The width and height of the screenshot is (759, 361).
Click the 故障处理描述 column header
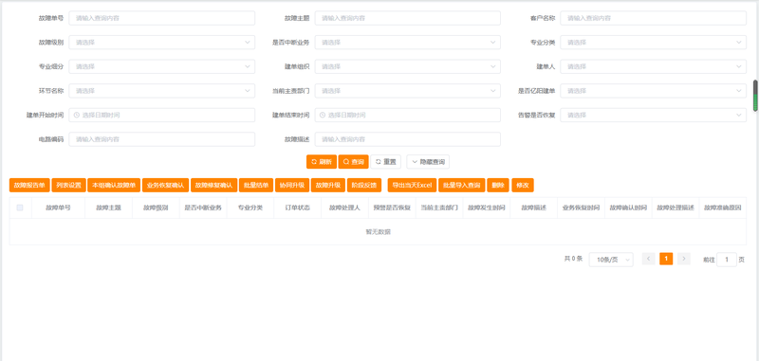click(x=676, y=208)
